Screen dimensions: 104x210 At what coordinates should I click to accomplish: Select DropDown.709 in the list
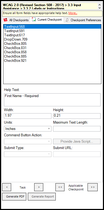click(x=52, y=39)
